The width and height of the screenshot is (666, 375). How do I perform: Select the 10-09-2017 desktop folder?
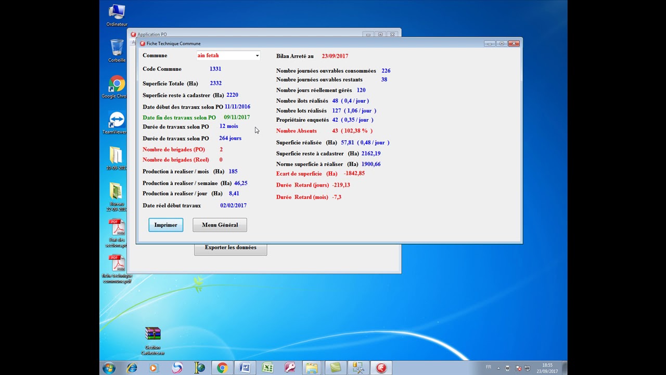[x=116, y=159]
